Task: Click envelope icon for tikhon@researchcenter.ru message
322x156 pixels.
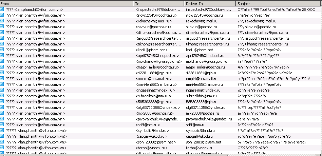Action: pyautogui.click(x=2, y=43)
